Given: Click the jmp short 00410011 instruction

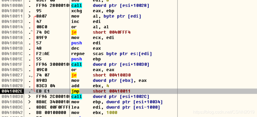Looking at the screenshot, I should pyautogui.click(x=101, y=91).
